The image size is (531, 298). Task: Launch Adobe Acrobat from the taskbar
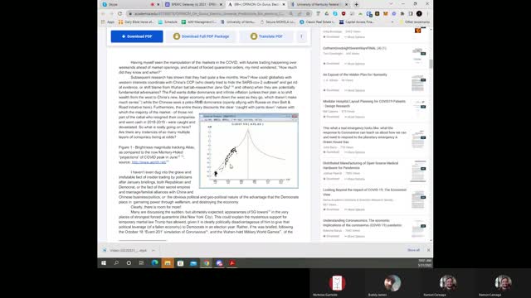pyautogui.click(x=232, y=263)
